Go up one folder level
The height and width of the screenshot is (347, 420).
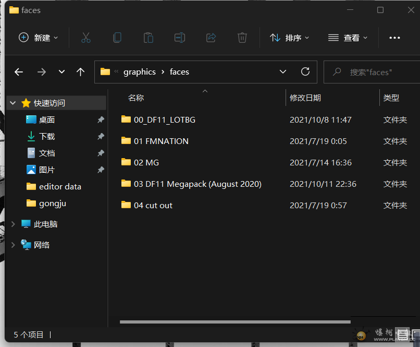click(x=80, y=72)
